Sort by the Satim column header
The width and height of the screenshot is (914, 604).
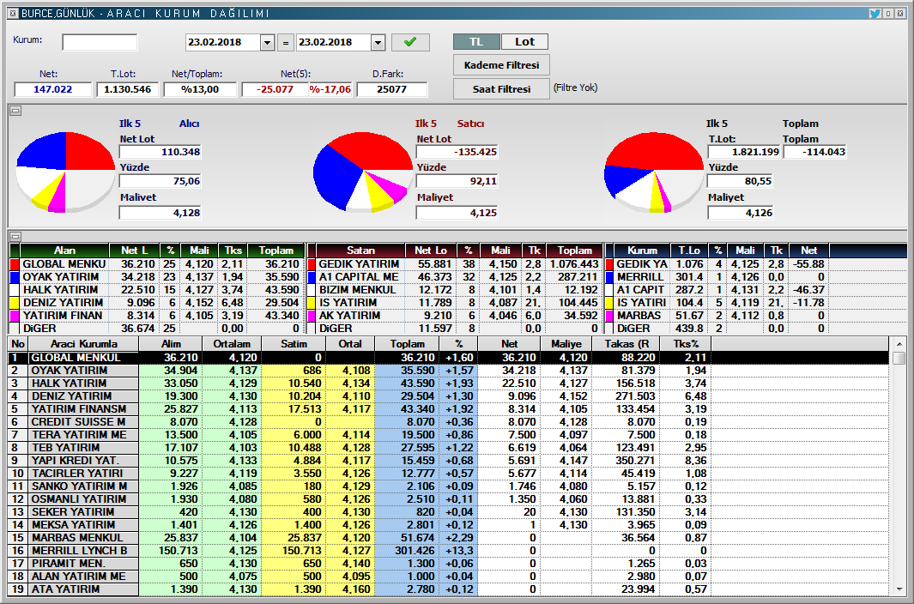click(x=294, y=344)
